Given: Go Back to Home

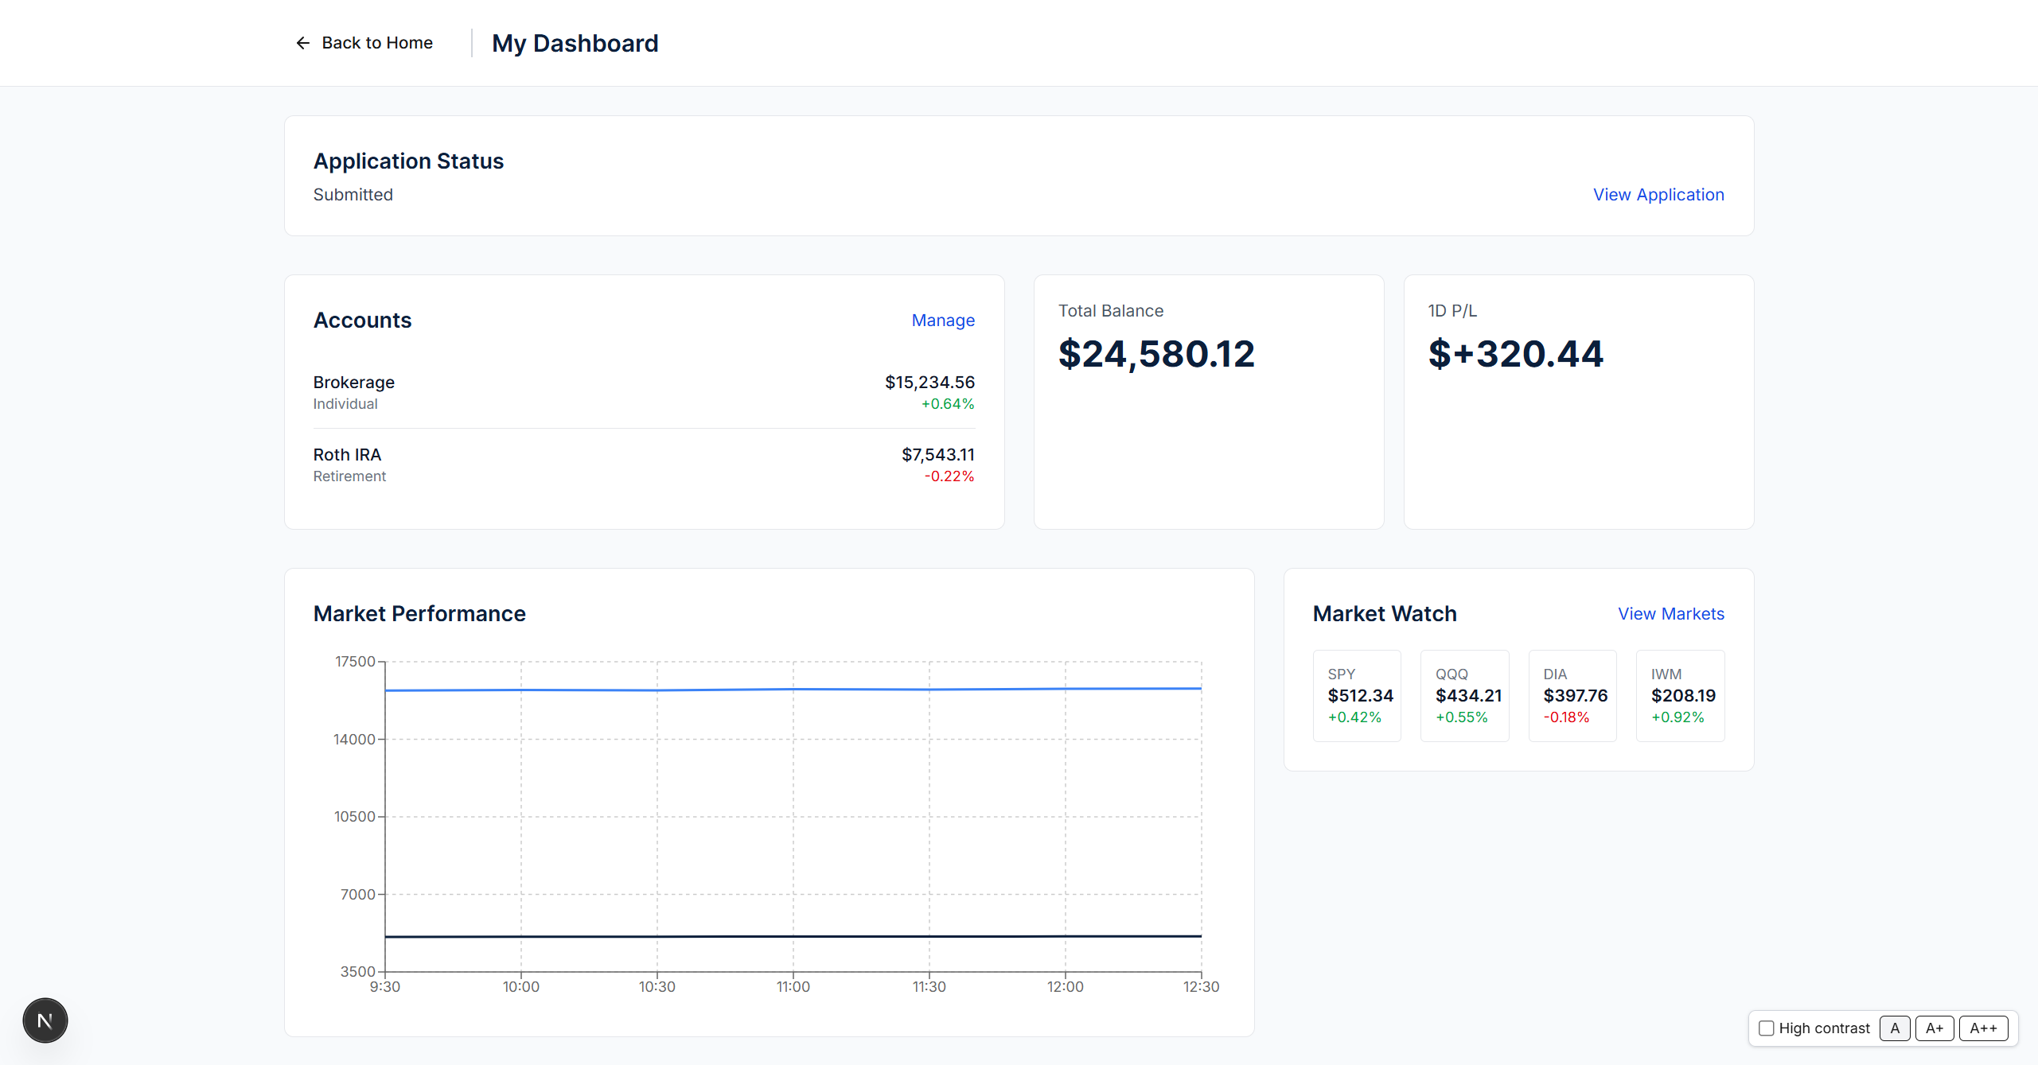Looking at the screenshot, I should (376, 43).
